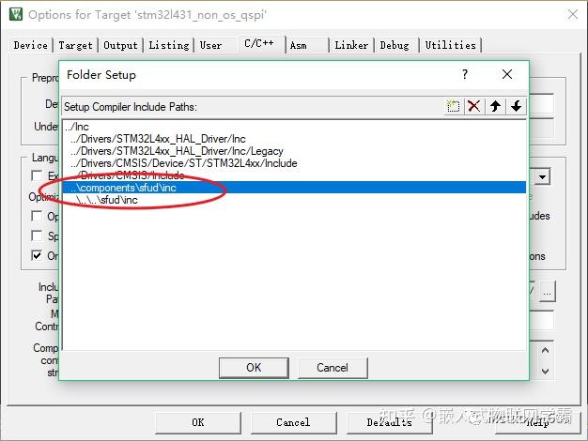Open include paths browse (...) button
Viewport: 588px width, 441px height.
[x=547, y=291]
